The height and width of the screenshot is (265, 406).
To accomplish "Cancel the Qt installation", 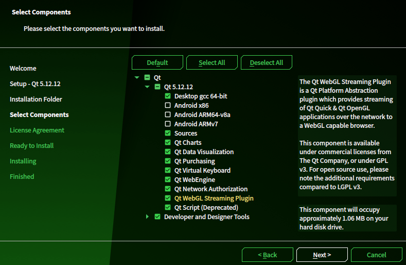I will pyautogui.click(x=377, y=255).
